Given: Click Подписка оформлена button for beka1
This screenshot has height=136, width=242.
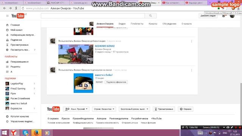Looking at the screenshot, I should pos(116,82).
